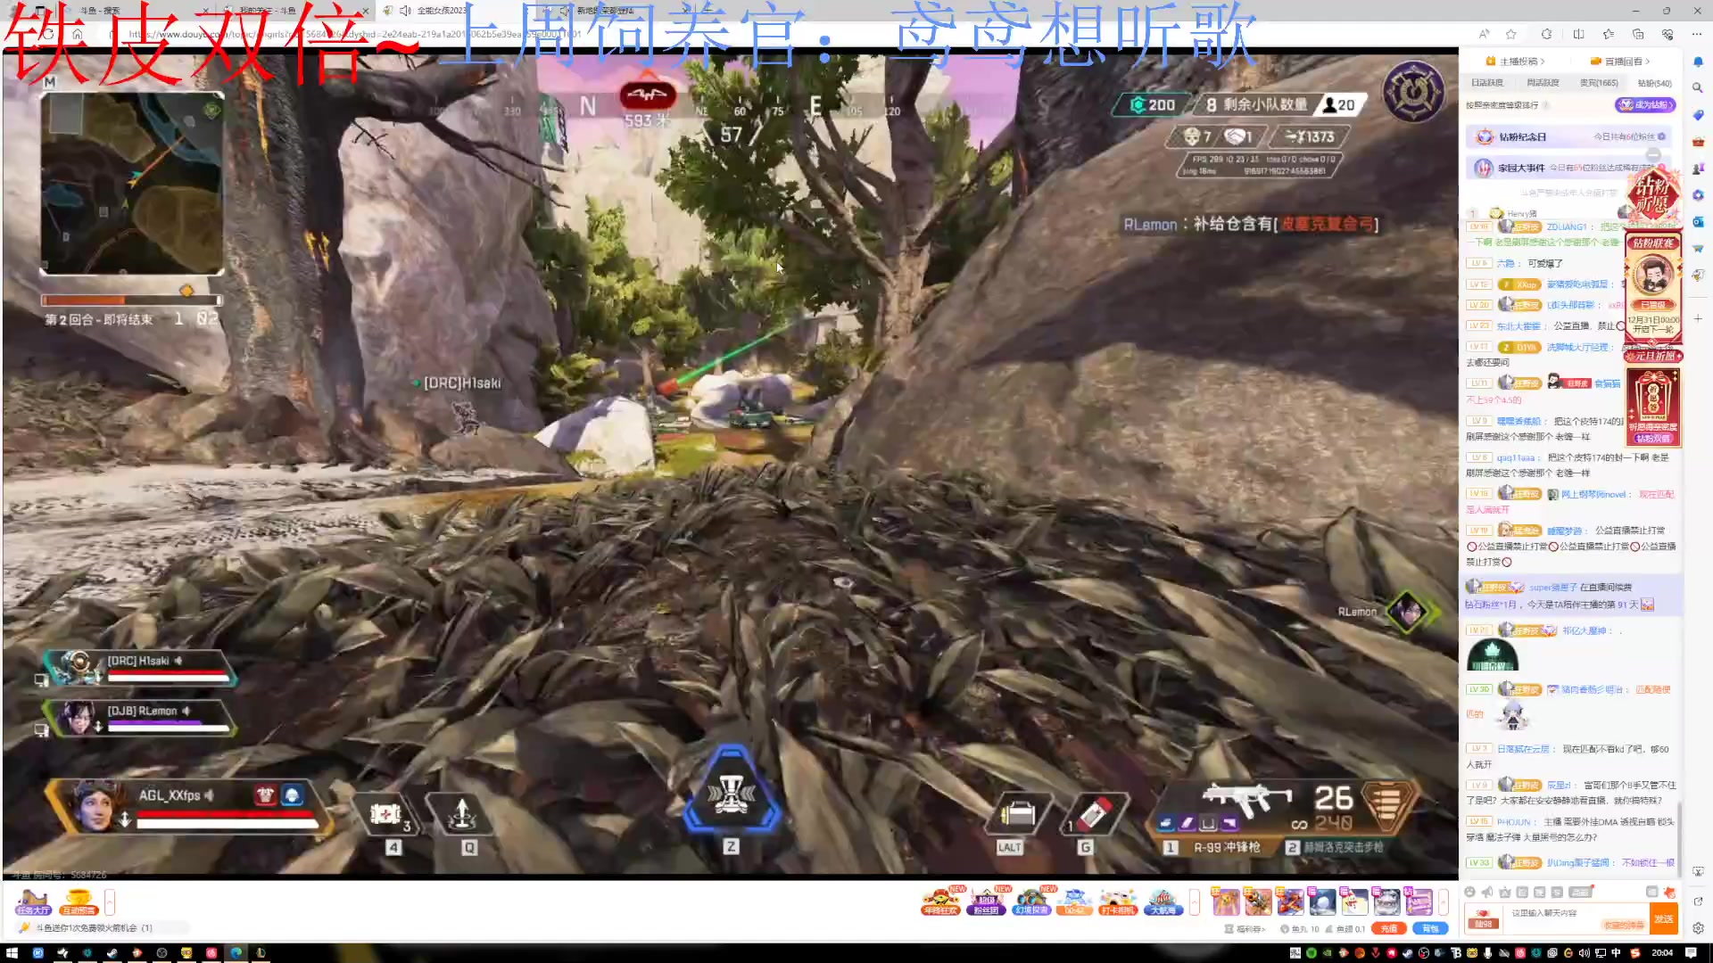
Task: Open the emoji picker in chat toolbar
Action: click(1470, 892)
